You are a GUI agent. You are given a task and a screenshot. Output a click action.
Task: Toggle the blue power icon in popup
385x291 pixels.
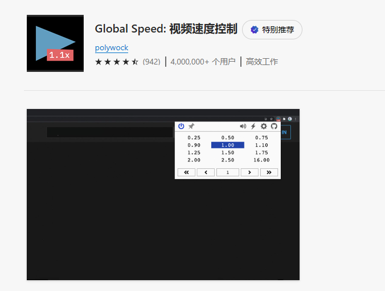[181, 126]
